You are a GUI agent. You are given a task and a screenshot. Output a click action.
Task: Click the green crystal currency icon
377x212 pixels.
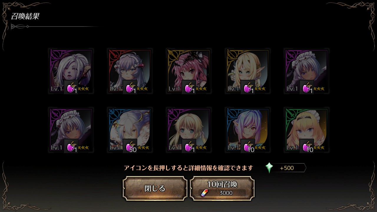click(x=269, y=168)
